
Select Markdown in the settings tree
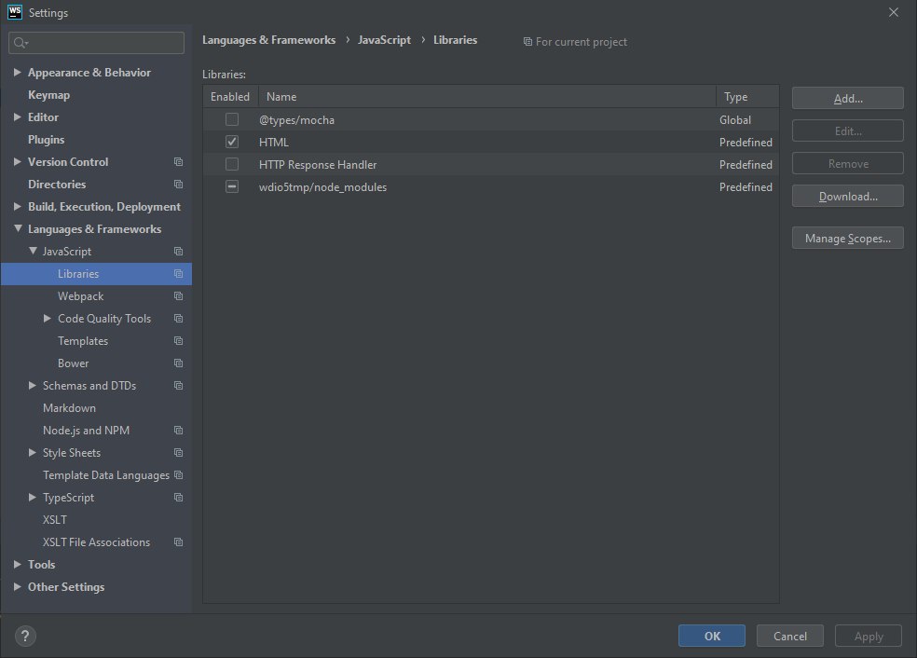pos(69,408)
